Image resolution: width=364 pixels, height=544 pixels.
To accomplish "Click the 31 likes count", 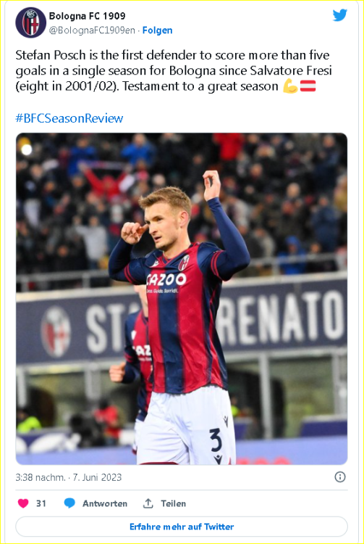I will pos(41,503).
